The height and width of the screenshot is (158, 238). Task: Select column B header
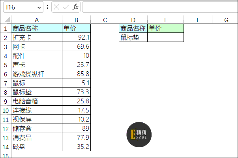pos(76,20)
